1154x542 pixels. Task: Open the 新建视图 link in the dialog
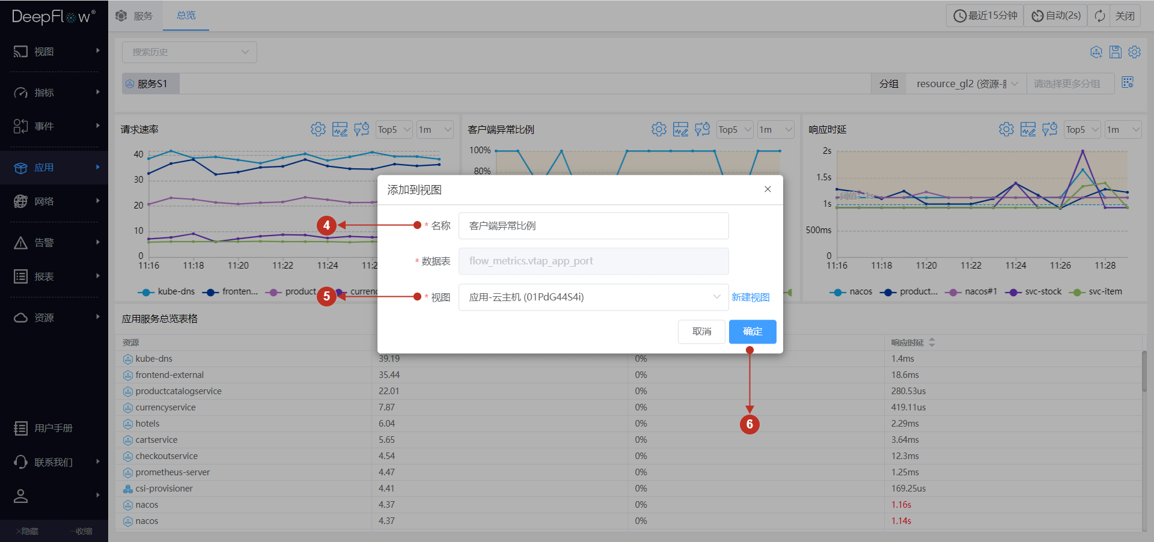click(x=750, y=297)
